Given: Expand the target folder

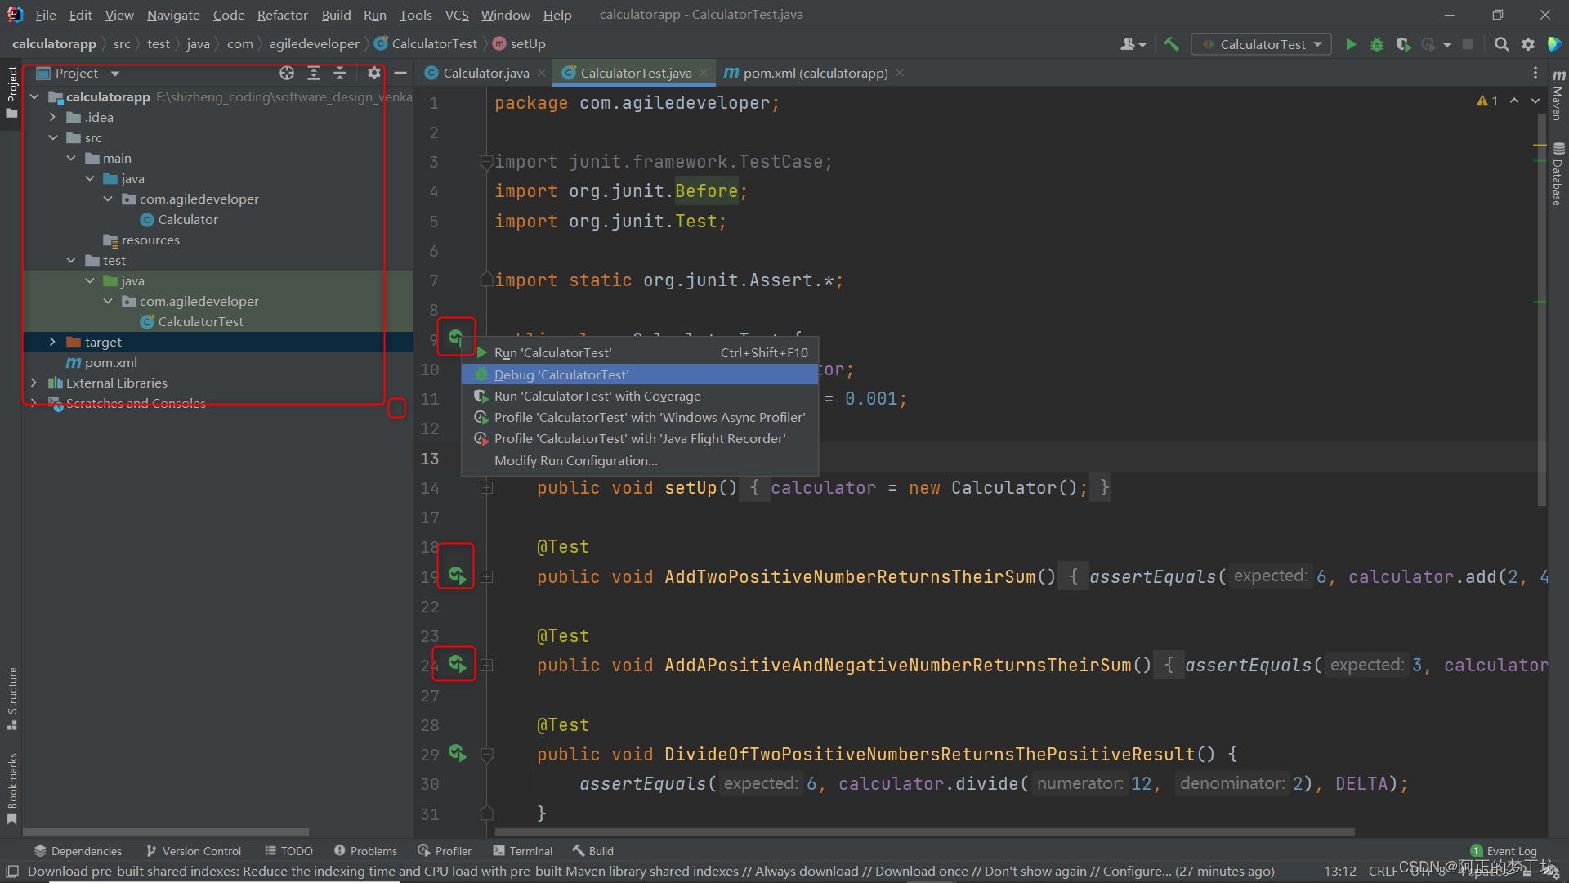Looking at the screenshot, I should (53, 342).
